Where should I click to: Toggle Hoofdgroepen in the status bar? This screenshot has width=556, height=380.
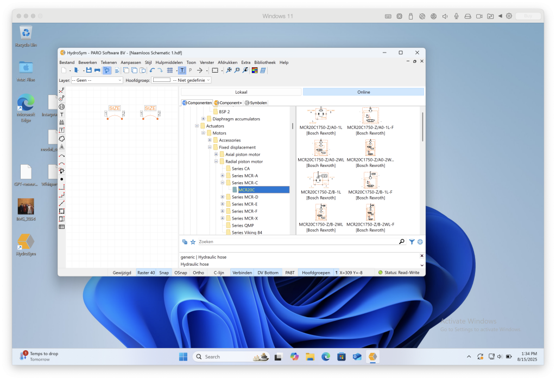pos(316,273)
